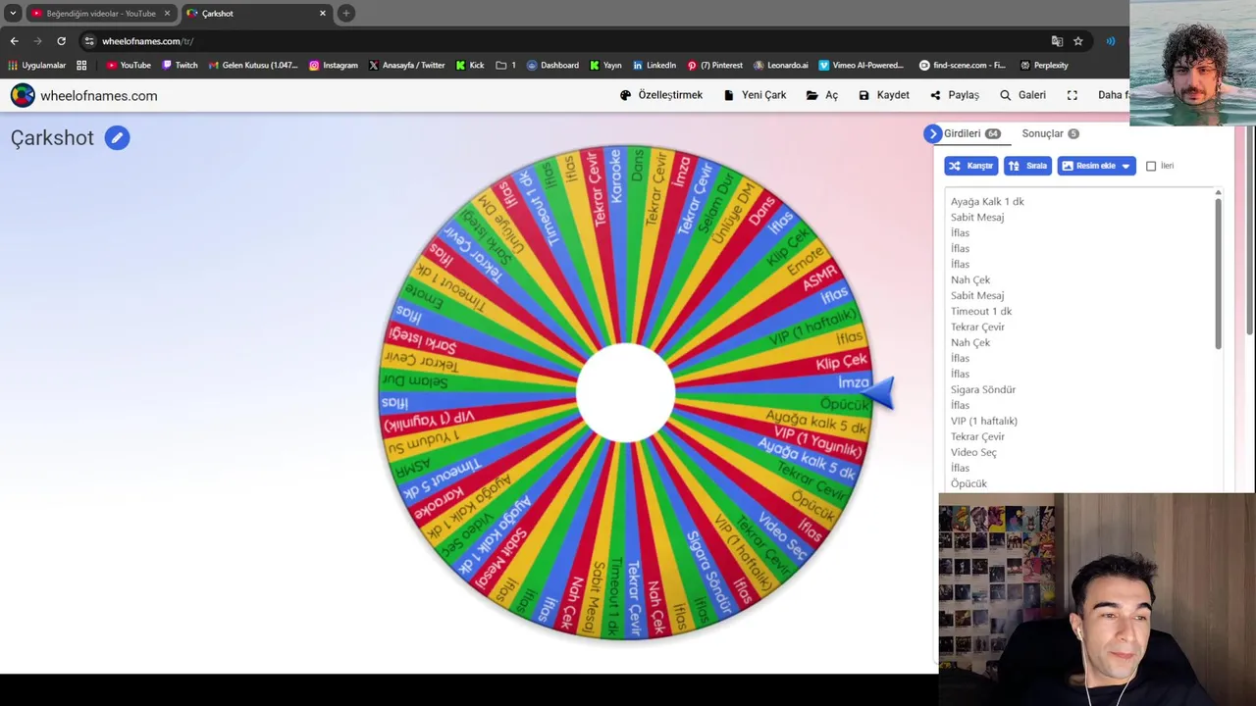Close the YouTube browser tab
The image size is (1256, 706).
click(x=167, y=14)
